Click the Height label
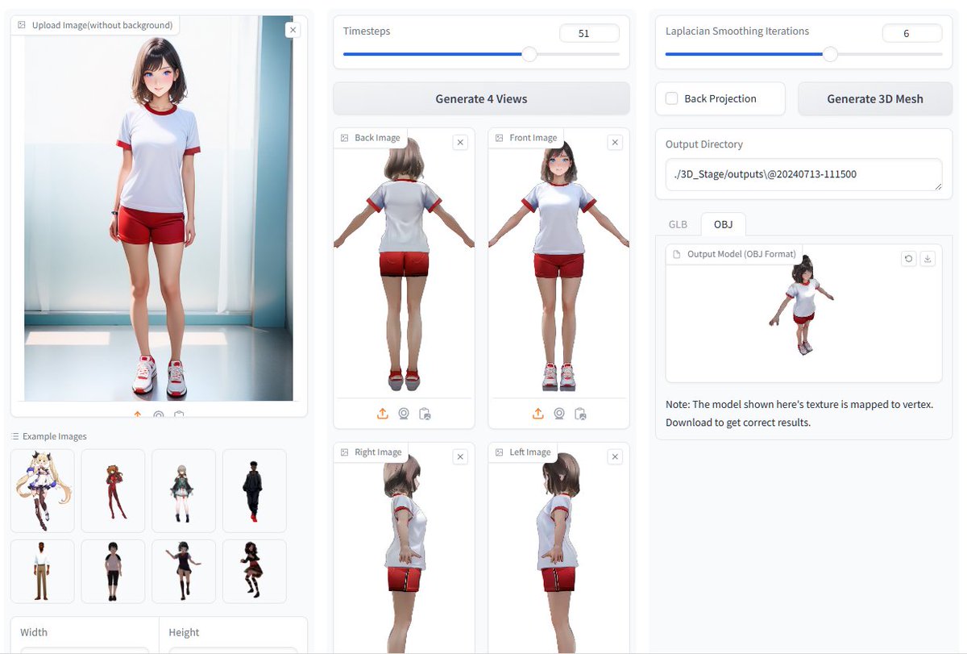 pyautogui.click(x=184, y=632)
